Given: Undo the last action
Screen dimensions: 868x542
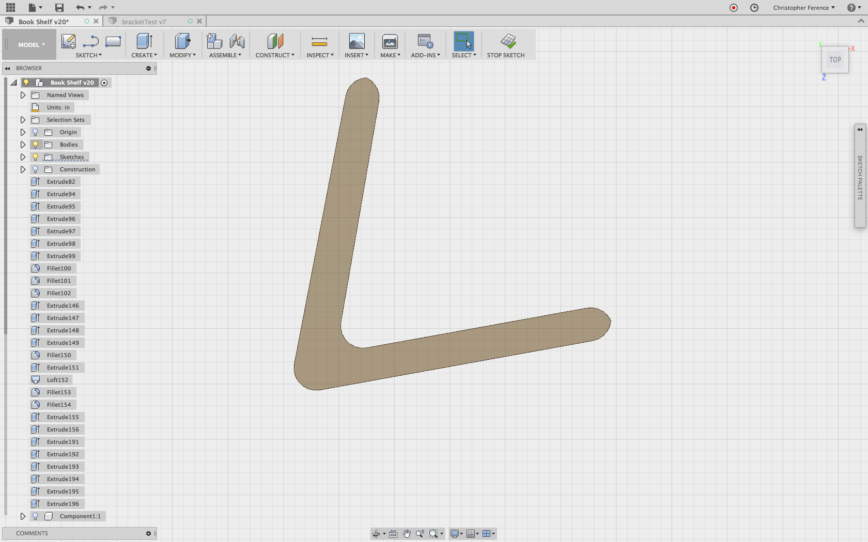Looking at the screenshot, I should [80, 7].
